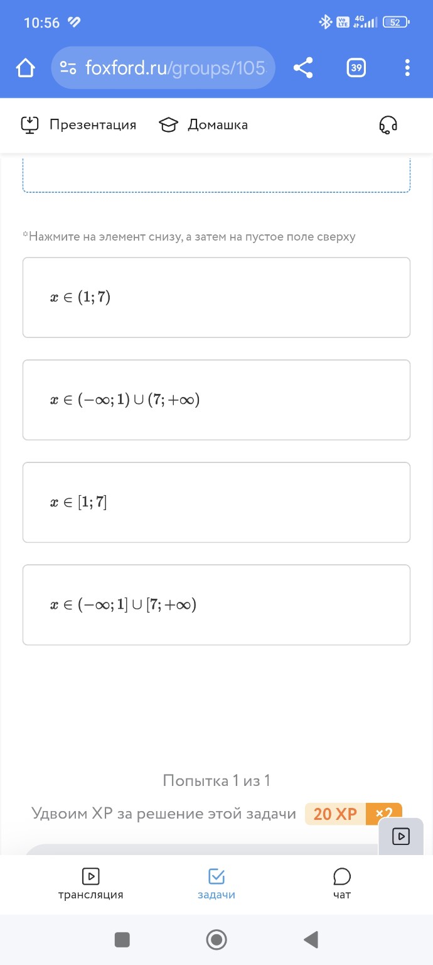
Task: Switch to the трансляция tab
Action: click(x=91, y=883)
